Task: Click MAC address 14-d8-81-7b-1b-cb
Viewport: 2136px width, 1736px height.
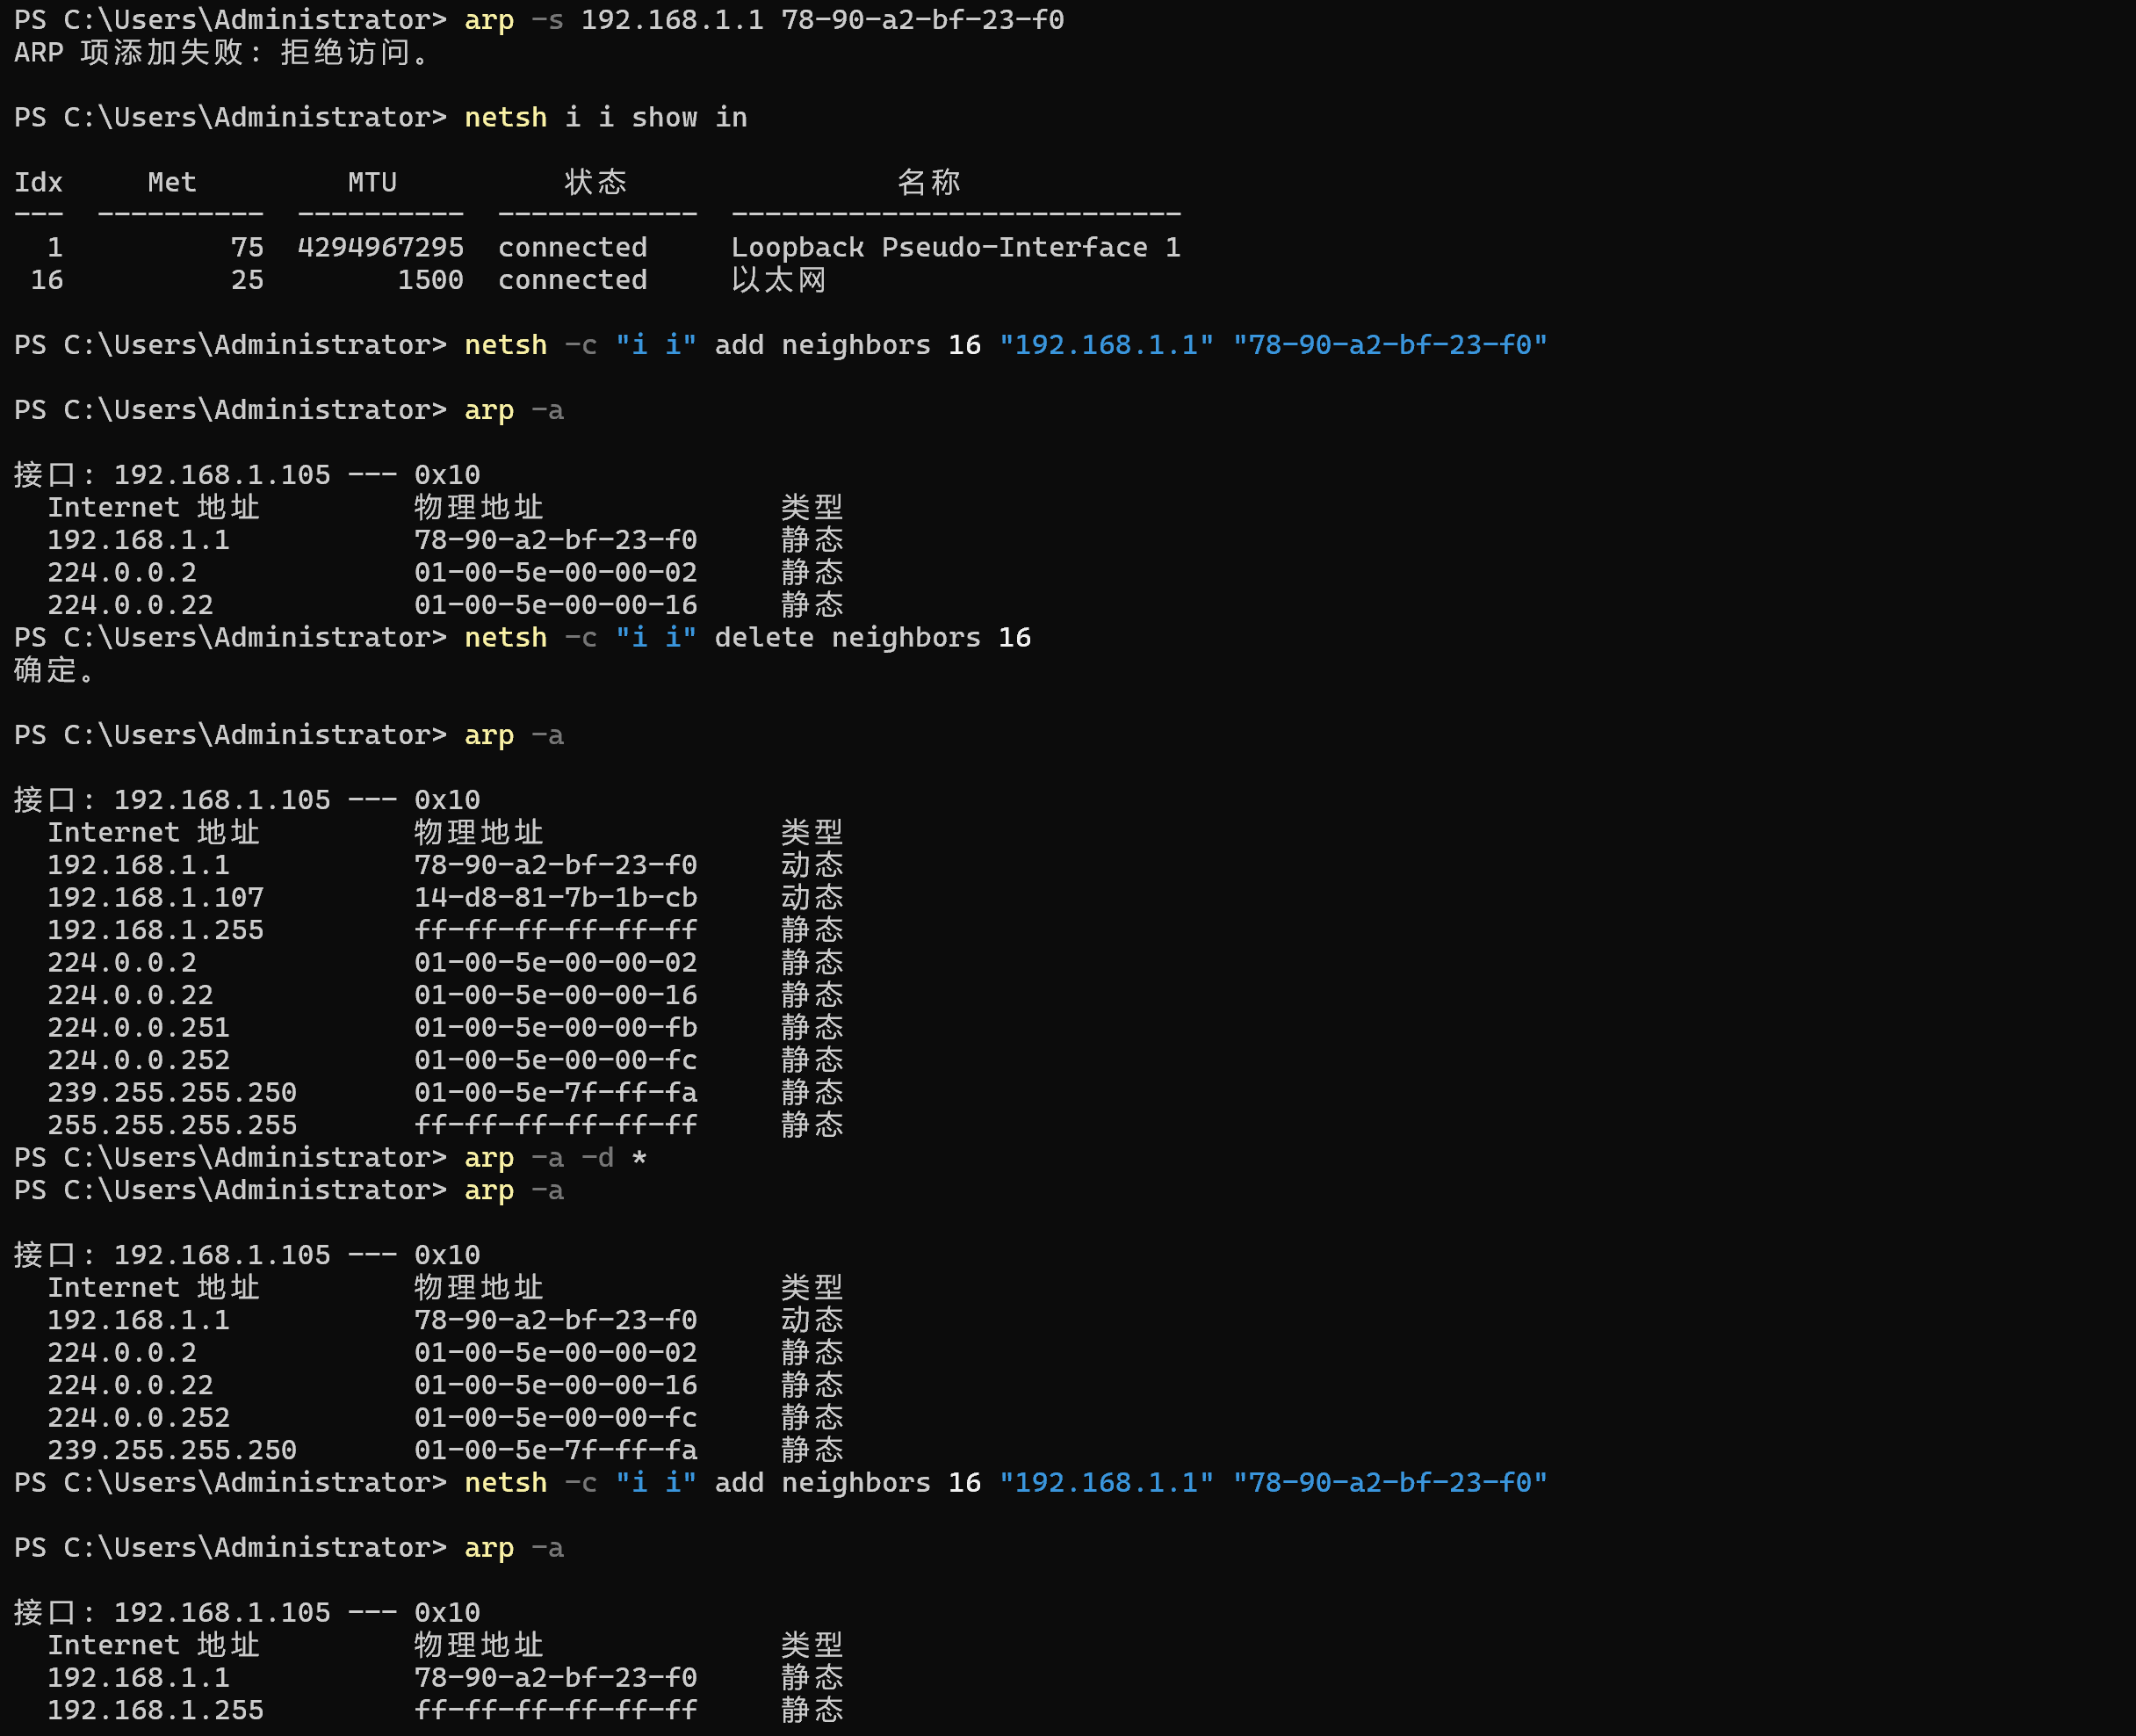Action: coord(556,898)
